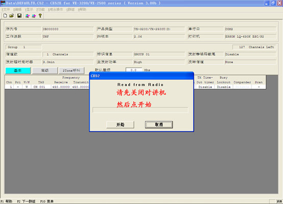Screen dimensions: 283x204
Task: Open the 编辑 (Edit) menu
Action: click(17, 10)
